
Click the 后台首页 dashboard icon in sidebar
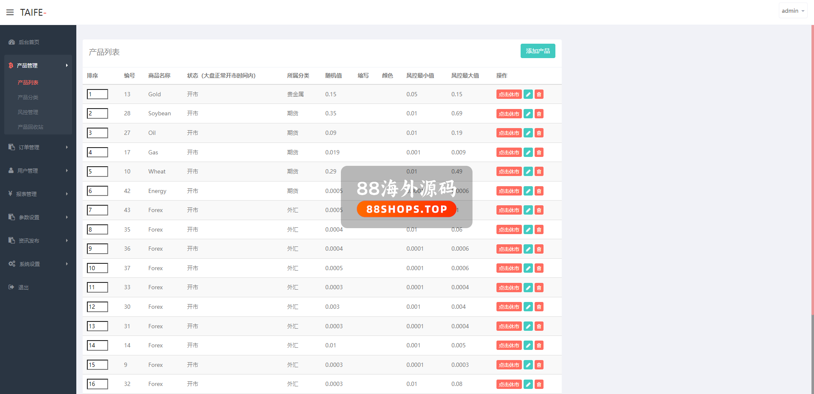12,42
